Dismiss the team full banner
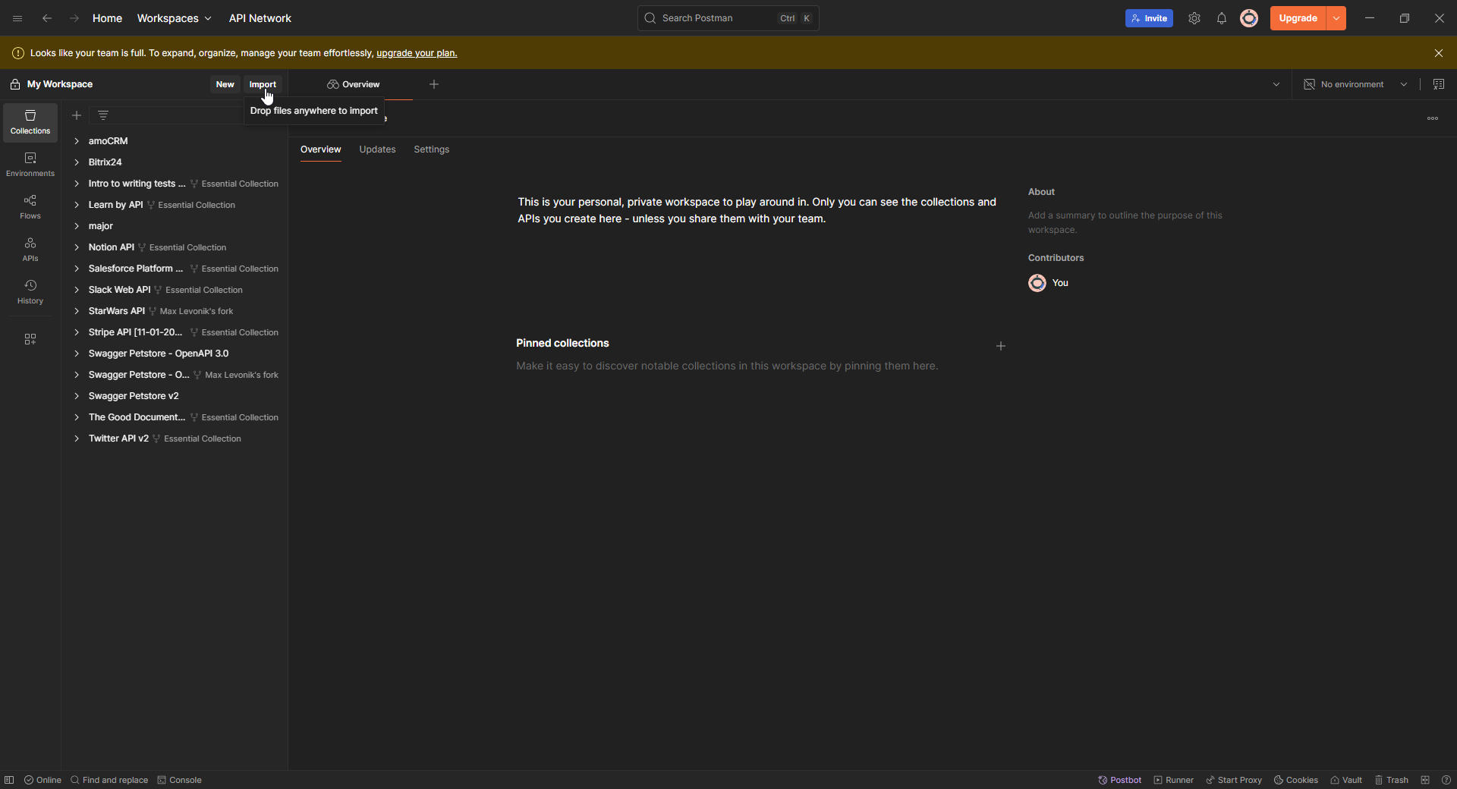This screenshot has height=789, width=1457. pos(1439,53)
